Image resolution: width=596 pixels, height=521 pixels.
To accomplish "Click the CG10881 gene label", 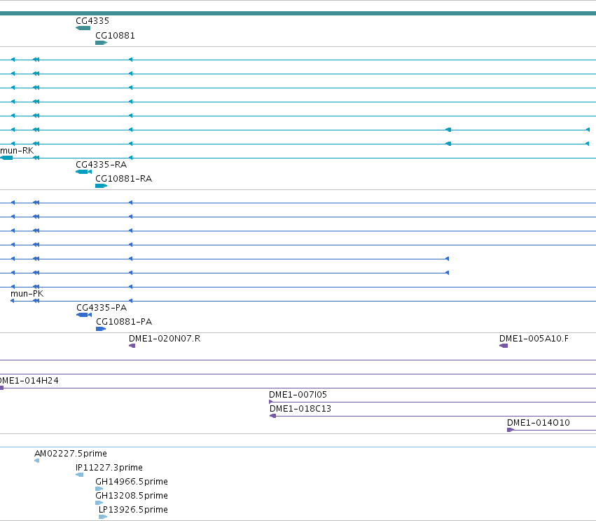I will (115, 35).
